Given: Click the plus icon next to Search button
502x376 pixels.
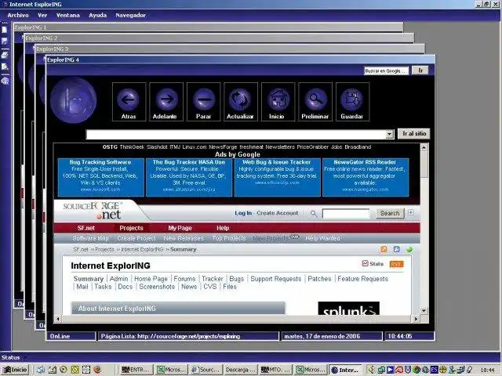Looking at the screenshot, I should click(x=411, y=212).
